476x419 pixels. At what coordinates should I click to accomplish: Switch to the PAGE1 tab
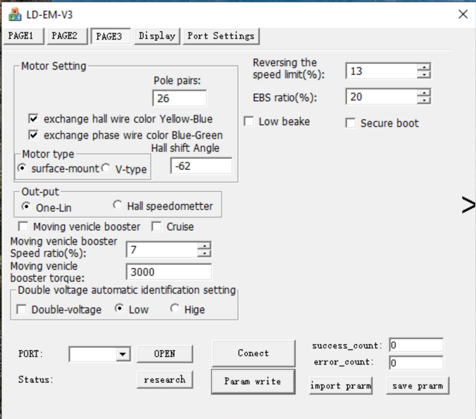23,36
